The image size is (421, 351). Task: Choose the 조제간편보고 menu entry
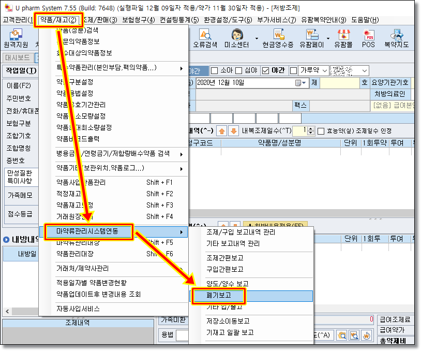(224, 258)
